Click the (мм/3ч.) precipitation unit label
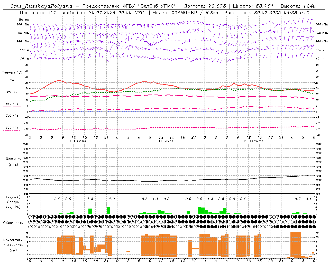Screen dimensions: 329x263 [13, 197]
